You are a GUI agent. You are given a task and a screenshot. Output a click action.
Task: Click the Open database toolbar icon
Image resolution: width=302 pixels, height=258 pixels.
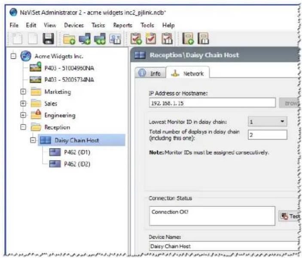(x=33, y=38)
